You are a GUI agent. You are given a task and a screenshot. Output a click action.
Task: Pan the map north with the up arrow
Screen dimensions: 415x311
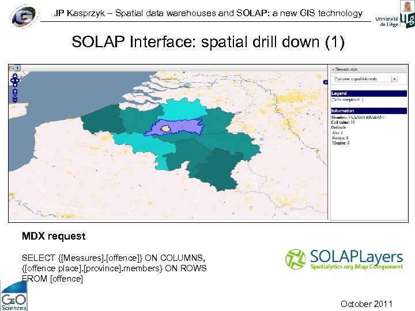[x=15, y=76]
